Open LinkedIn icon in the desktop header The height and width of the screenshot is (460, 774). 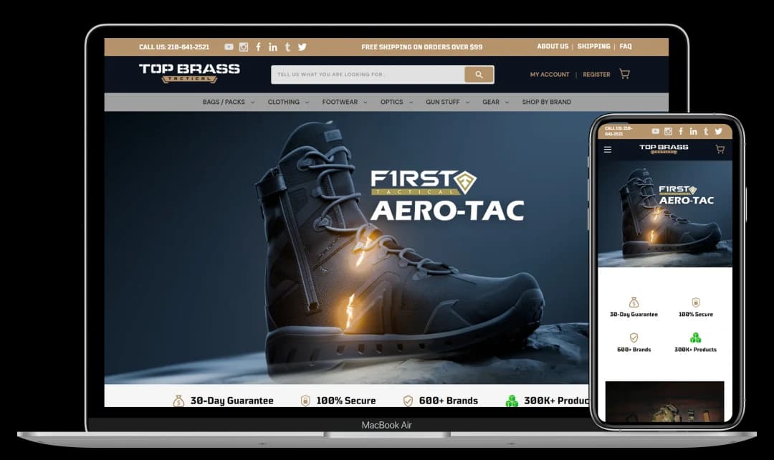(x=273, y=47)
